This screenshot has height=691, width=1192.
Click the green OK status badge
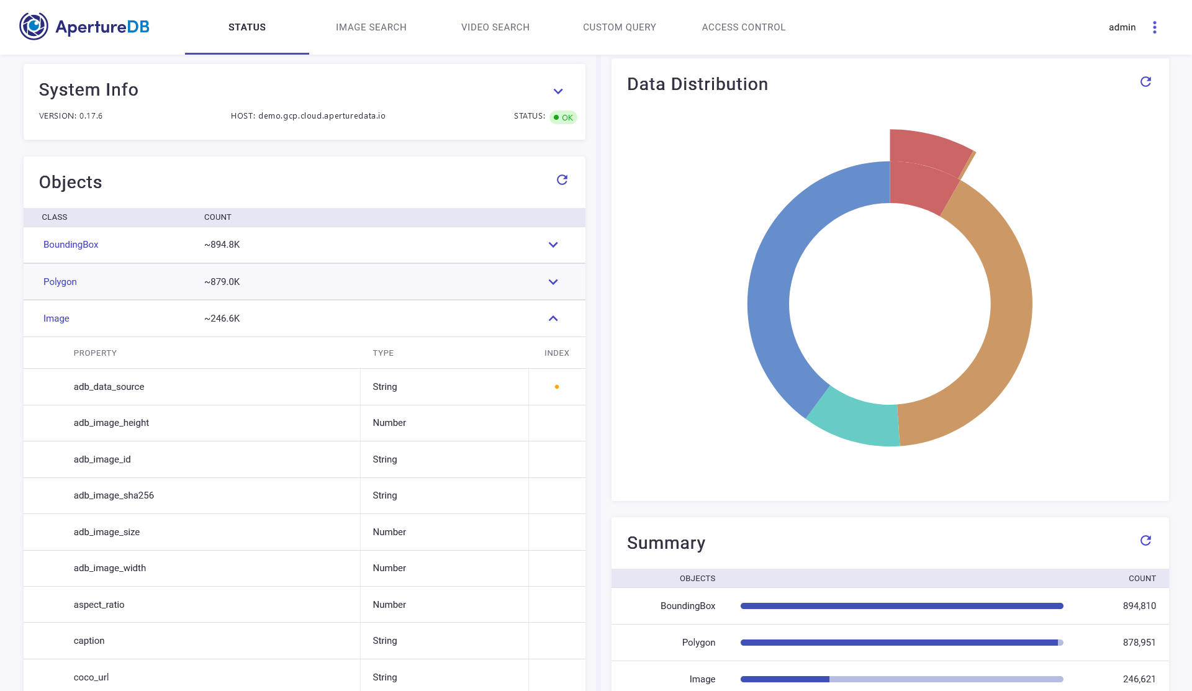point(563,117)
